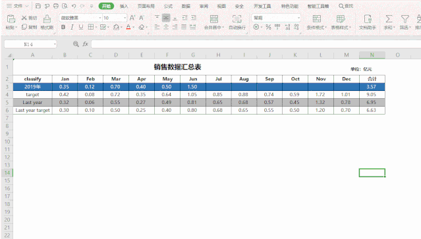Open Conditional Formatting (条件格式)
The image size is (421, 239).
[317, 22]
